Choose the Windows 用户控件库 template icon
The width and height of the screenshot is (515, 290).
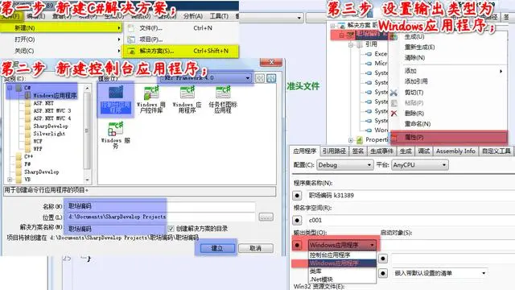coord(151,93)
